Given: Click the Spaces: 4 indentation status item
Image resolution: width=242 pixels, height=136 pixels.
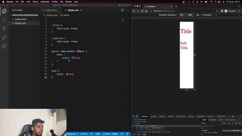Looking at the screenshot, I should 73,134.
